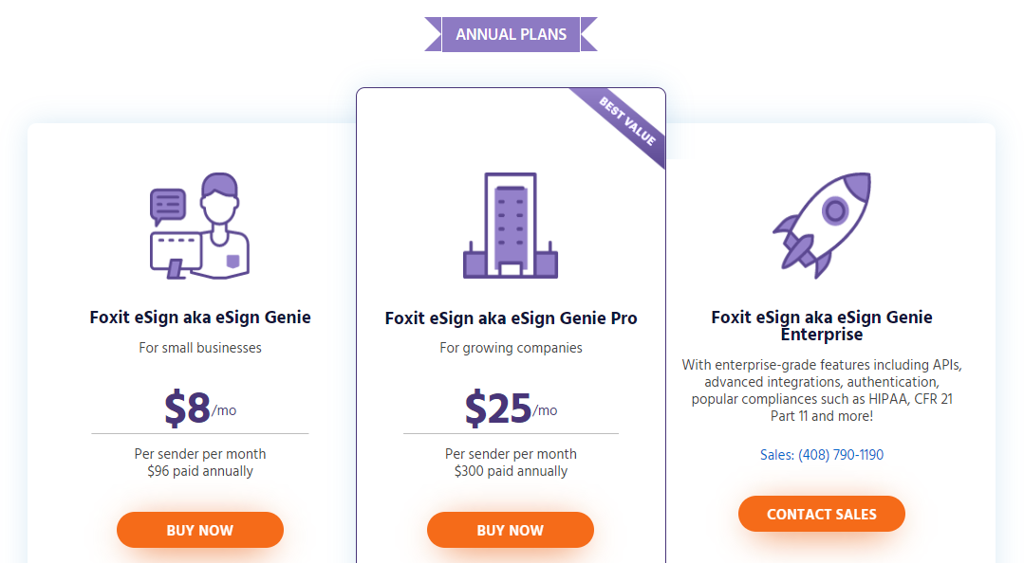Click the chat bubble in the first plan icon

click(169, 201)
